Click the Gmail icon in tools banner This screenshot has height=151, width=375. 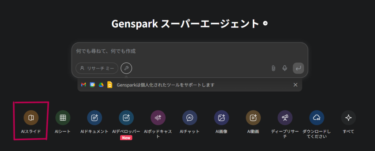coord(83,85)
